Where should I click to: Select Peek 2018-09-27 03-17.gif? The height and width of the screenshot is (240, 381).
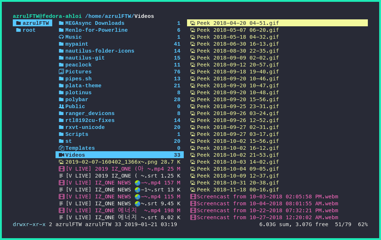(277, 134)
